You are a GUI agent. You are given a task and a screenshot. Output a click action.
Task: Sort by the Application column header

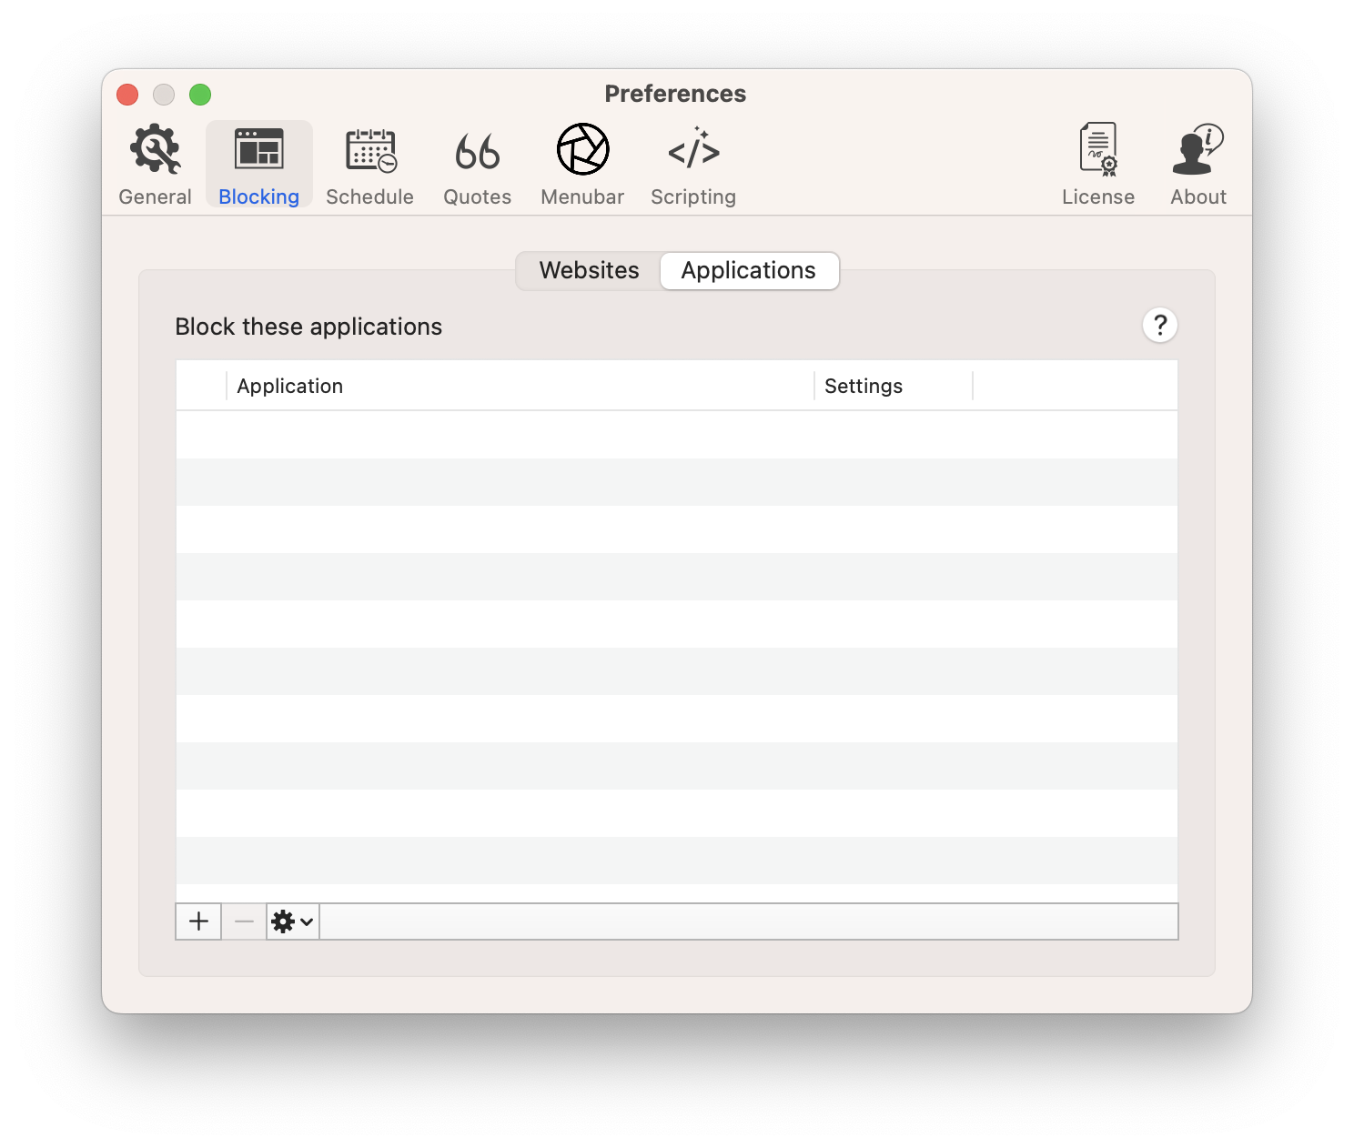(x=520, y=386)
